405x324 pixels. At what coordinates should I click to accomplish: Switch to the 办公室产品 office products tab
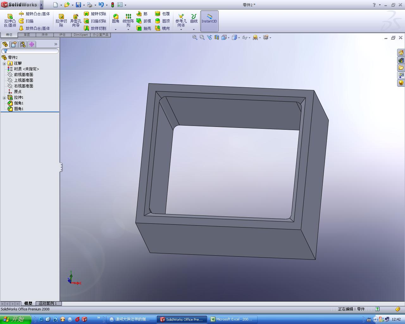point(100,35)
